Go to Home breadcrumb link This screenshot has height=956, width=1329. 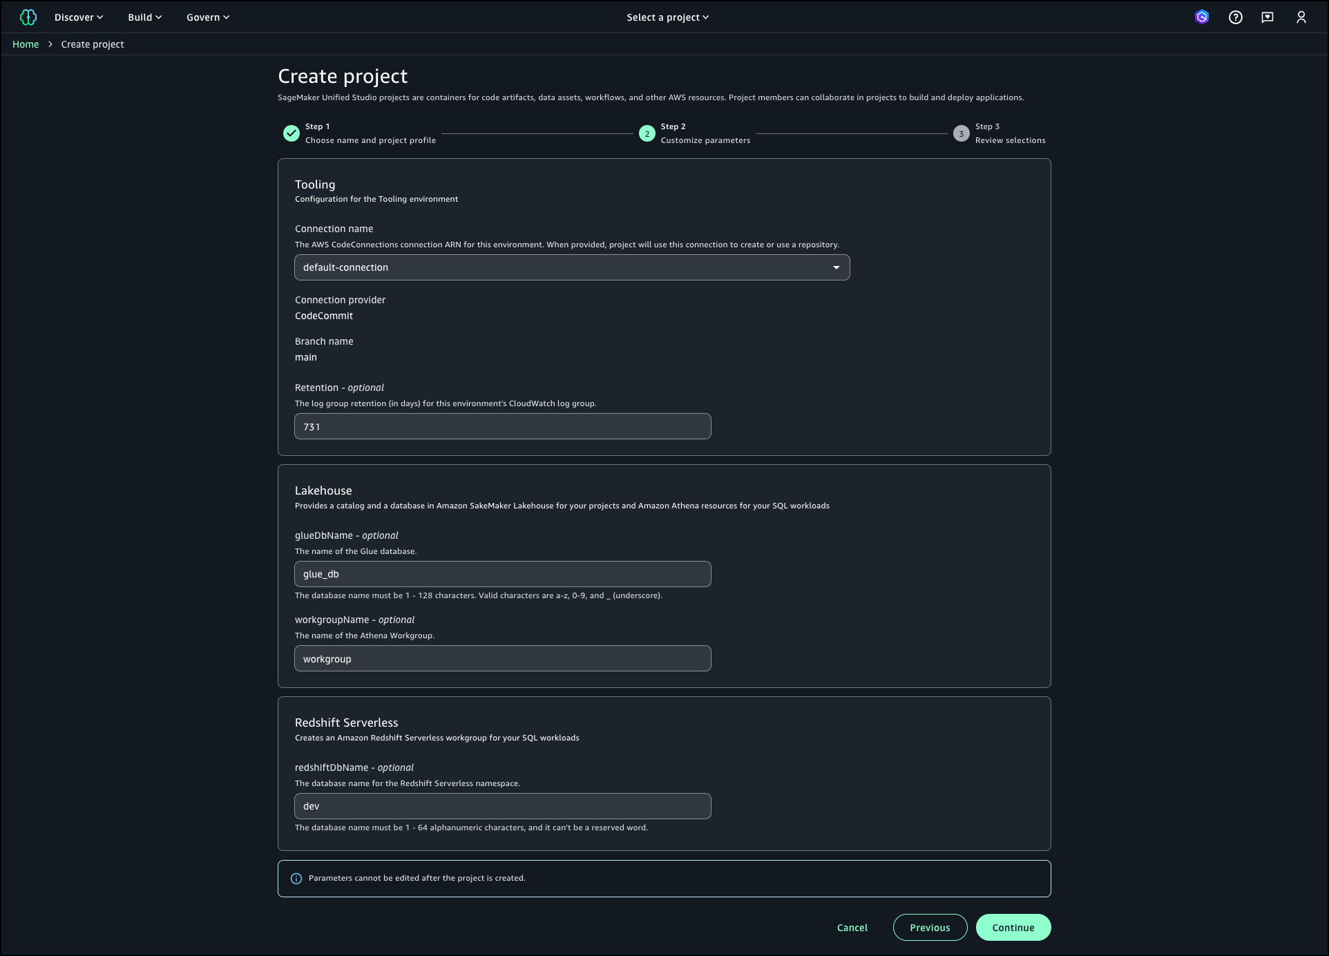coord(26,44)
